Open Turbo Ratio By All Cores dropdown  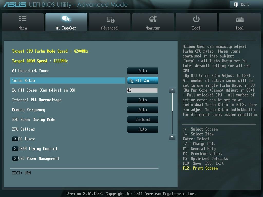click(143, 80)
